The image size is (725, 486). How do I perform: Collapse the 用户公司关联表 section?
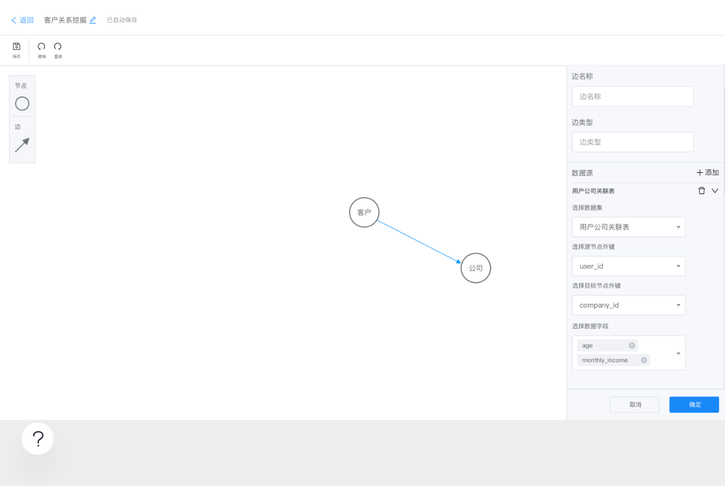[x=715, y=191]
